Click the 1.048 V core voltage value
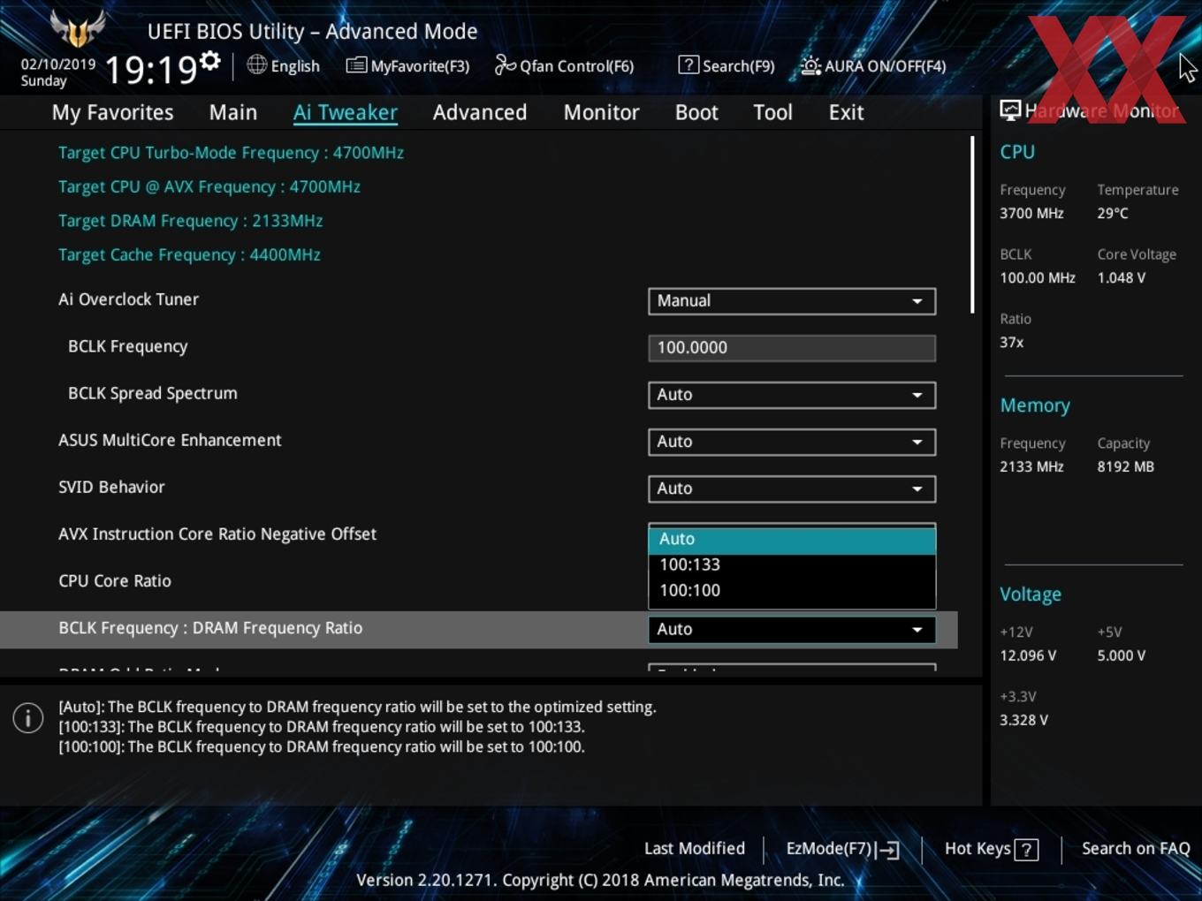The width and height of the screenshot is (1202, 901). tap(1122, 277)
